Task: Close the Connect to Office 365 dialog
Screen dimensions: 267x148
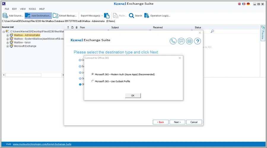Action: tap(180, 58)
